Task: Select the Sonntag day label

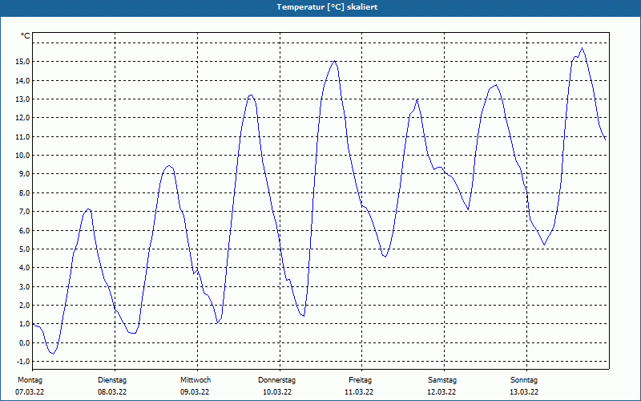Action: click(x=524, y=380)
